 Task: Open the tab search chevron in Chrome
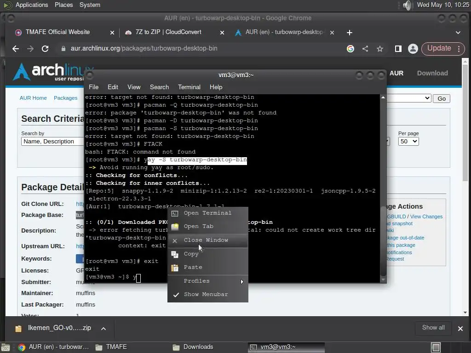point(458,33)
